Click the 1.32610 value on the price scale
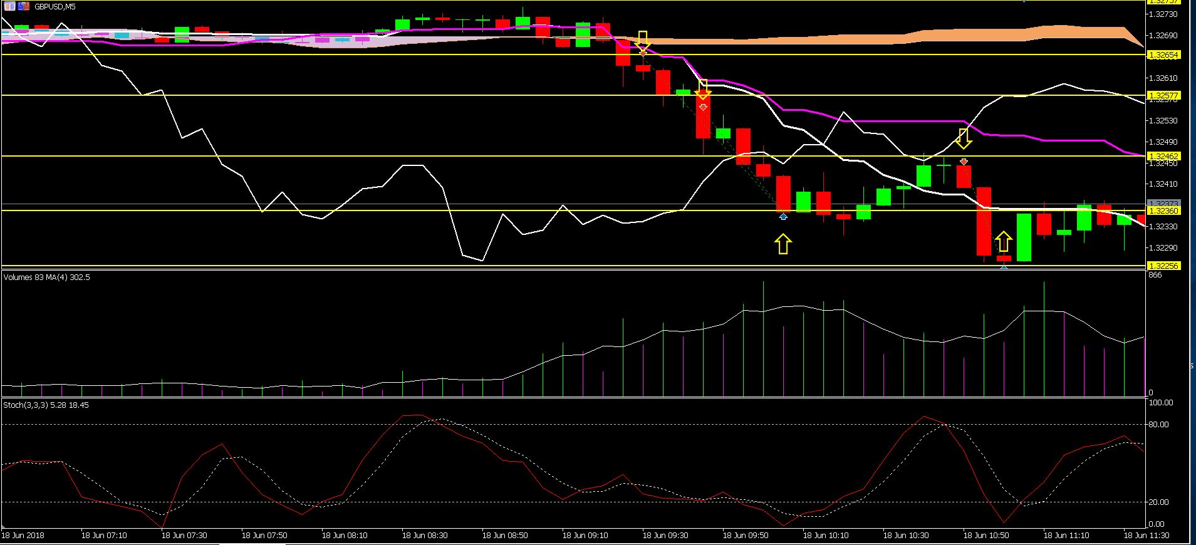This screenshot has width=1196, height=545. click(x=1164, y=78)
